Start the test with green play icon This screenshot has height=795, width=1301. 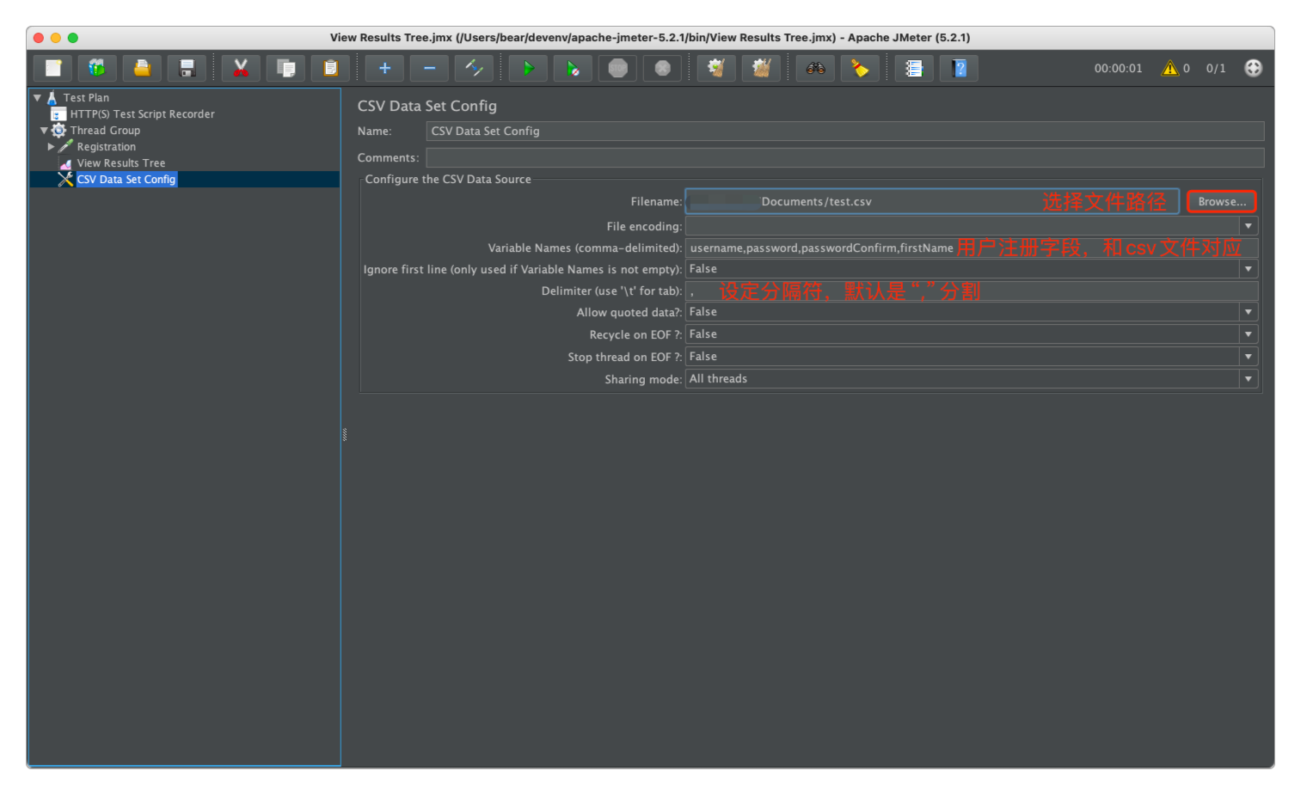pyautogui.click(x=528, y=68)
